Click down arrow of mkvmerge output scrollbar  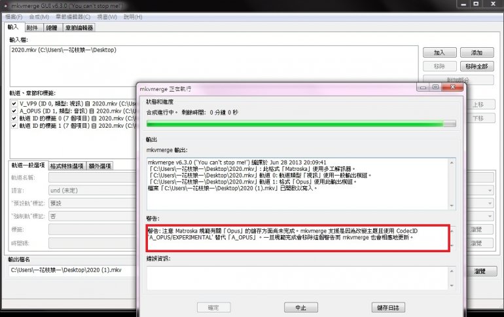(x=452, y=206)
